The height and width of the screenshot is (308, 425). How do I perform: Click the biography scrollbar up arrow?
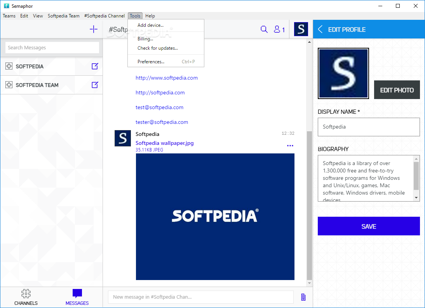coord(416,158)
